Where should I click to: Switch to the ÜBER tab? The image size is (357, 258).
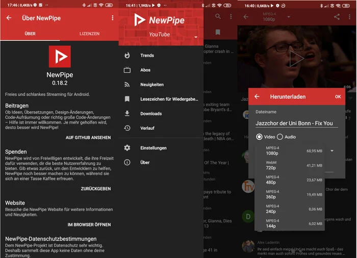click(x=30, y=34)
